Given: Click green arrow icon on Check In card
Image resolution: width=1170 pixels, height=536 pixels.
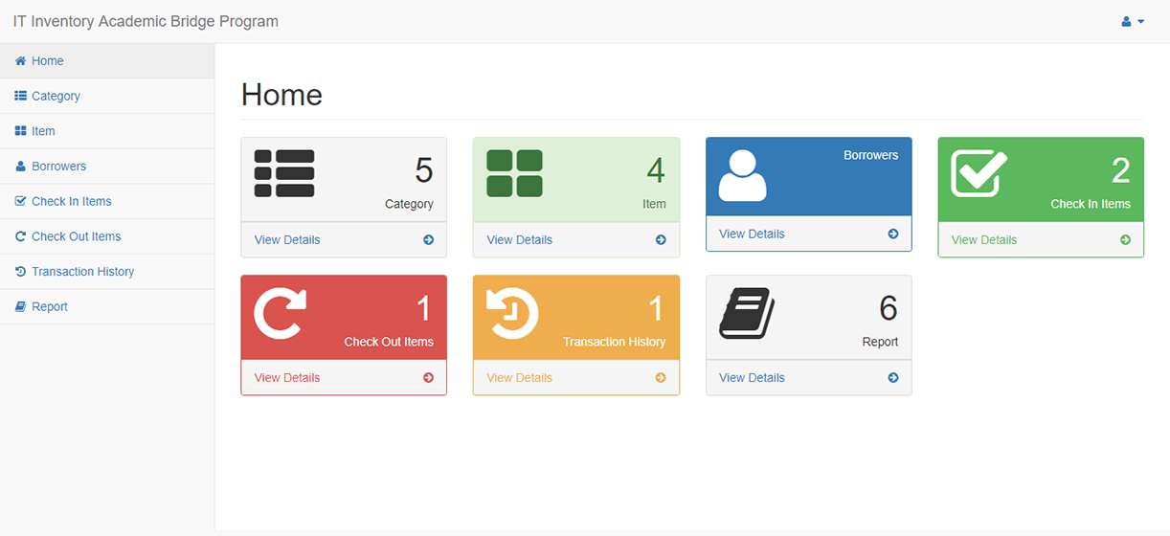Looking at the screenshot, I should (1125, 240).
